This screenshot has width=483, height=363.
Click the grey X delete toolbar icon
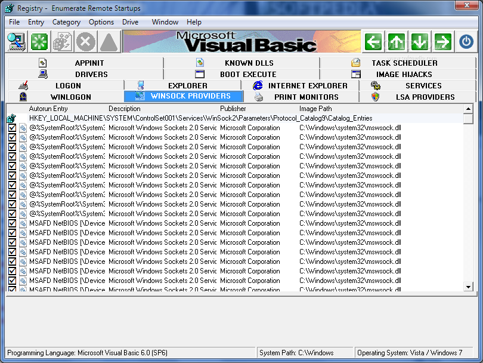(x=86, y=42)
